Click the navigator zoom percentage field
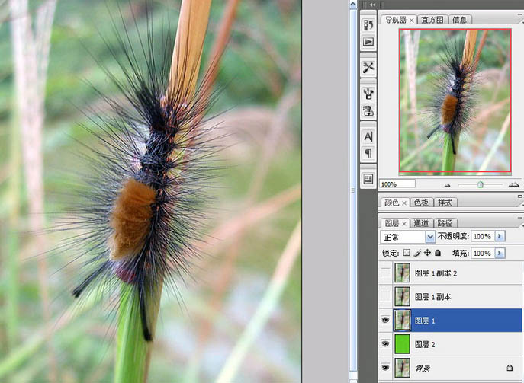 (397, 184)
